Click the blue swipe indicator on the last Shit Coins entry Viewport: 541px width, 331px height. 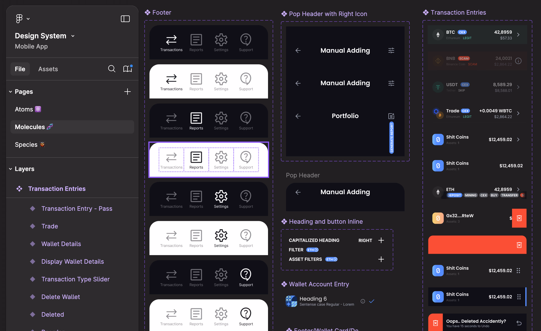coord(526,297)
